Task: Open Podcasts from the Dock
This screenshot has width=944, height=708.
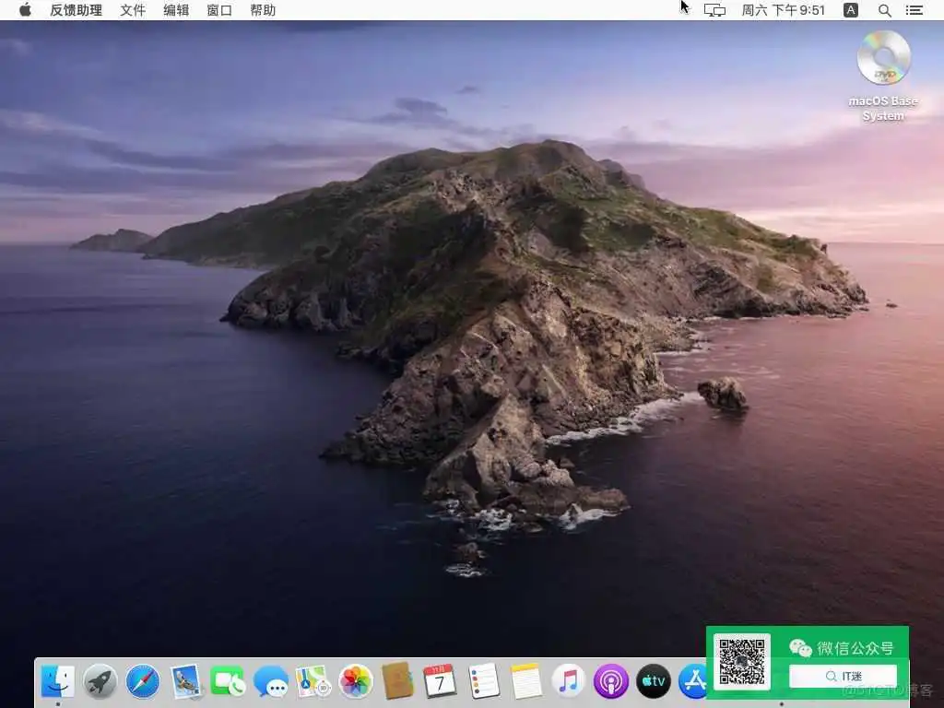Action: point(610,682)
